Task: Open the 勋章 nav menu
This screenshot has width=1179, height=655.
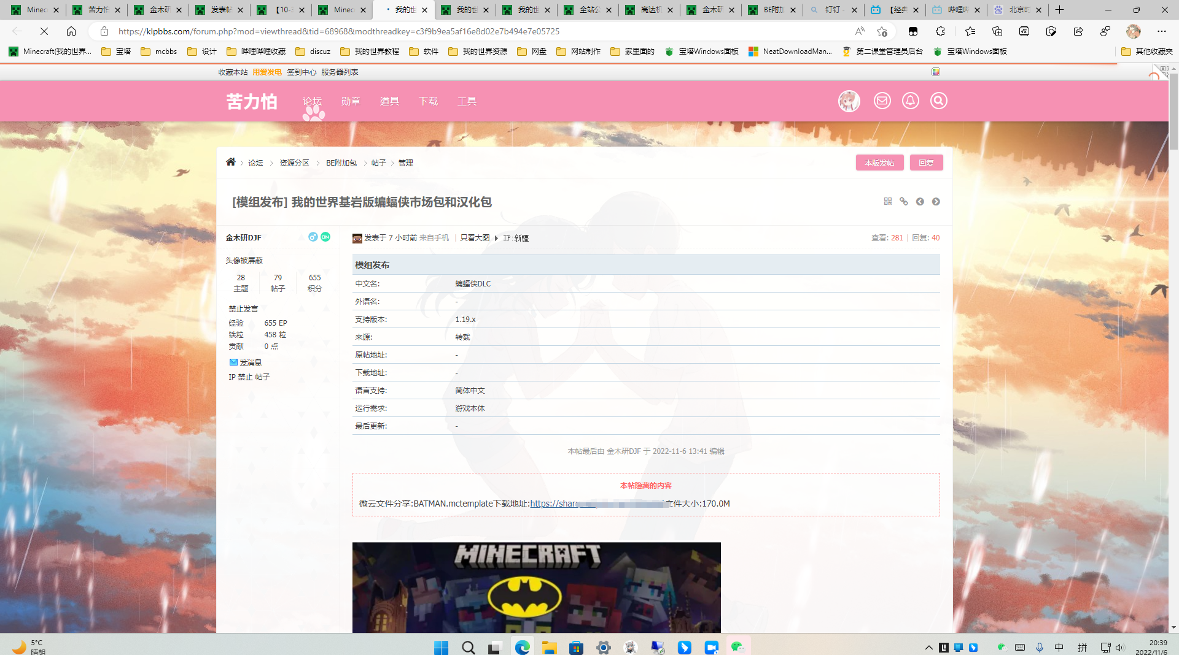Action: [x=351, y=101]
